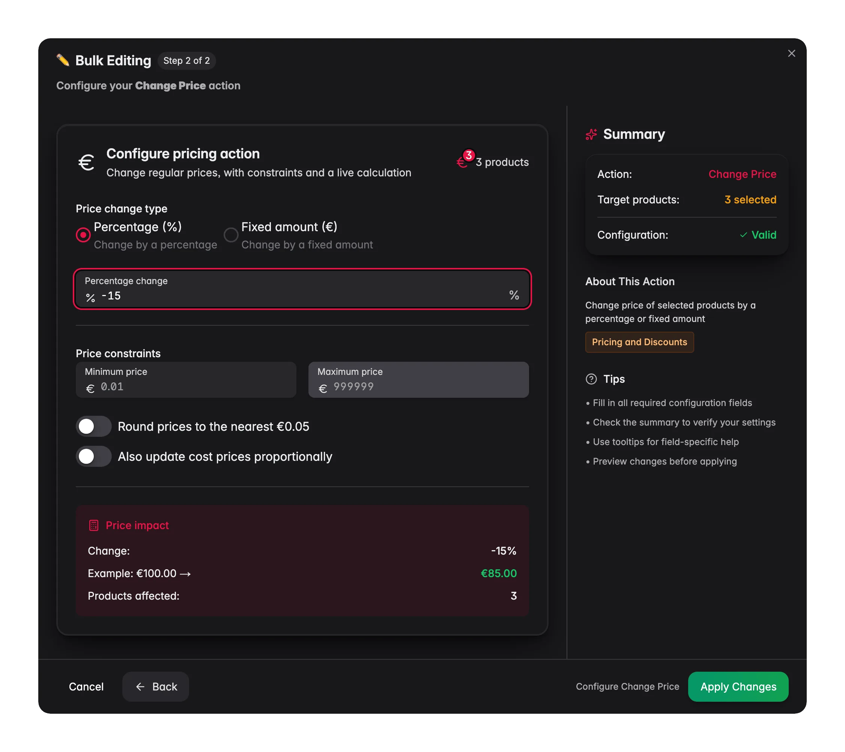Click the calculator icon beside Price impact
This screenshot has width=845, height=752.
pyautogui.click(x=94, y=525)
